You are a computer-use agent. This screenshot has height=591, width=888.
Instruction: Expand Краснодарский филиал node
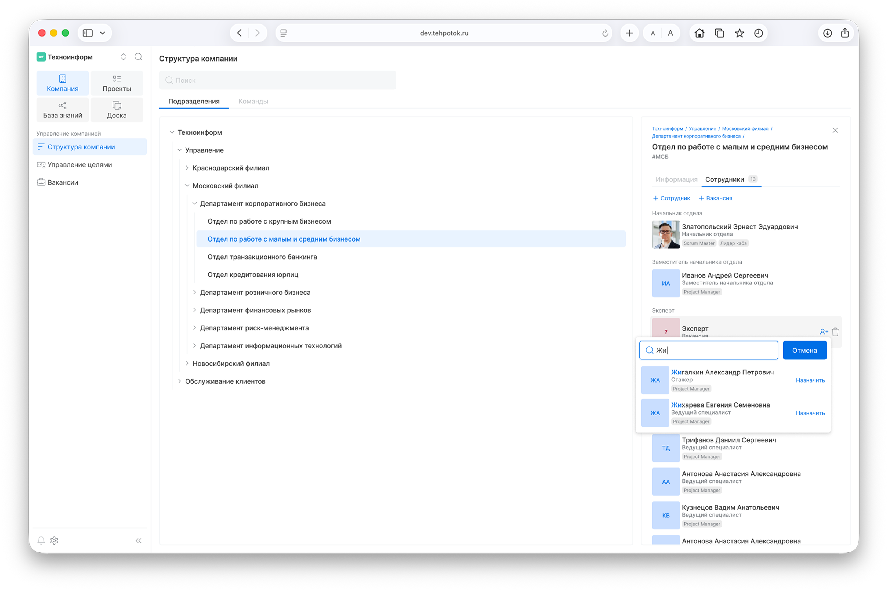[187, 168]
